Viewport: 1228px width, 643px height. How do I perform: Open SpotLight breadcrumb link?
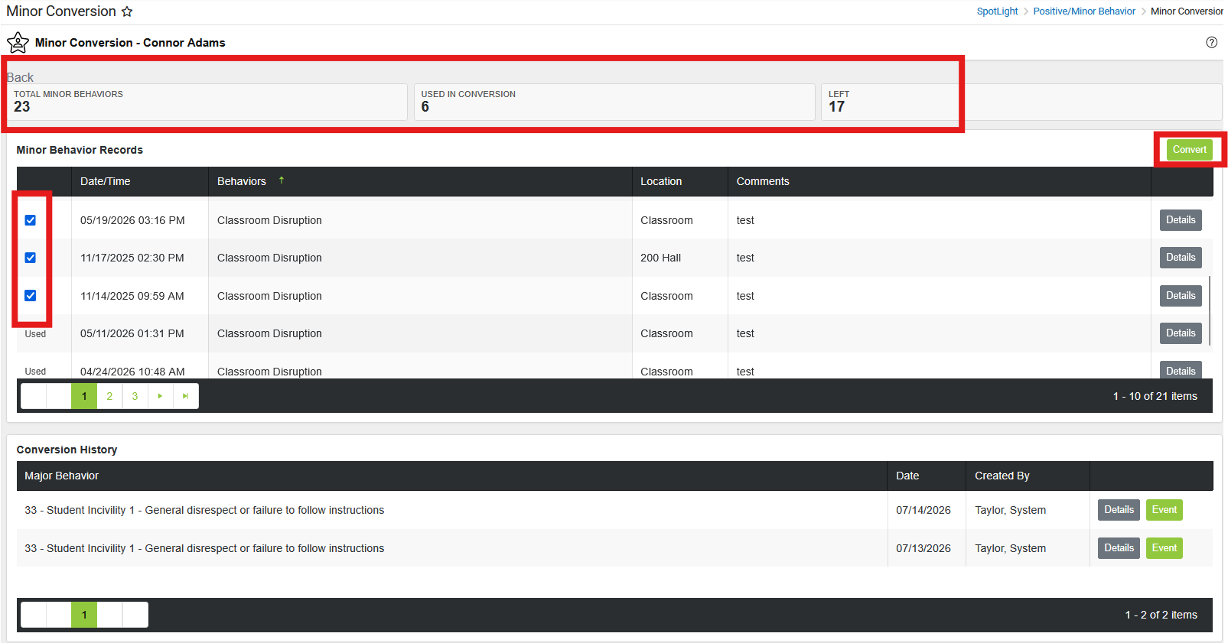[x=997, y=11]
